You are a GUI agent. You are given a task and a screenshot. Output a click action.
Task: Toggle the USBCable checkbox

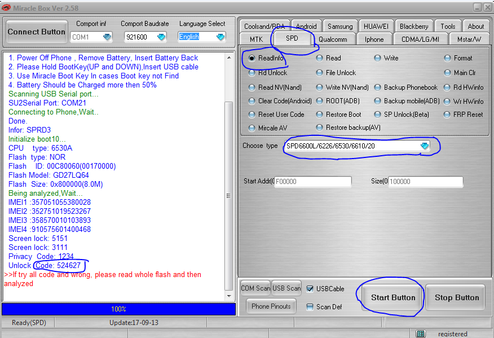click(310, 289)
